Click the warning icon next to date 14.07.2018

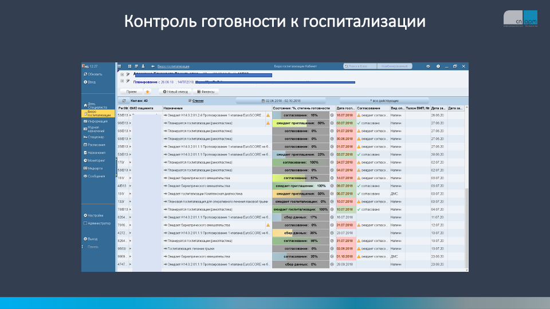(359, 178)
